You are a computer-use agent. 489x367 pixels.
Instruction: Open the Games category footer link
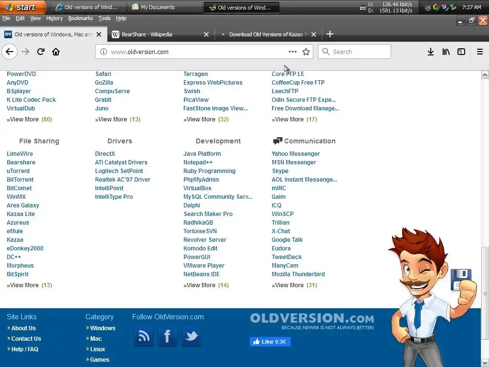pos(99,360)
